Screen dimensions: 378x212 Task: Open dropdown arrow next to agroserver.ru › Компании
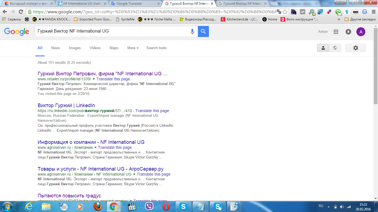coord(95,148)
